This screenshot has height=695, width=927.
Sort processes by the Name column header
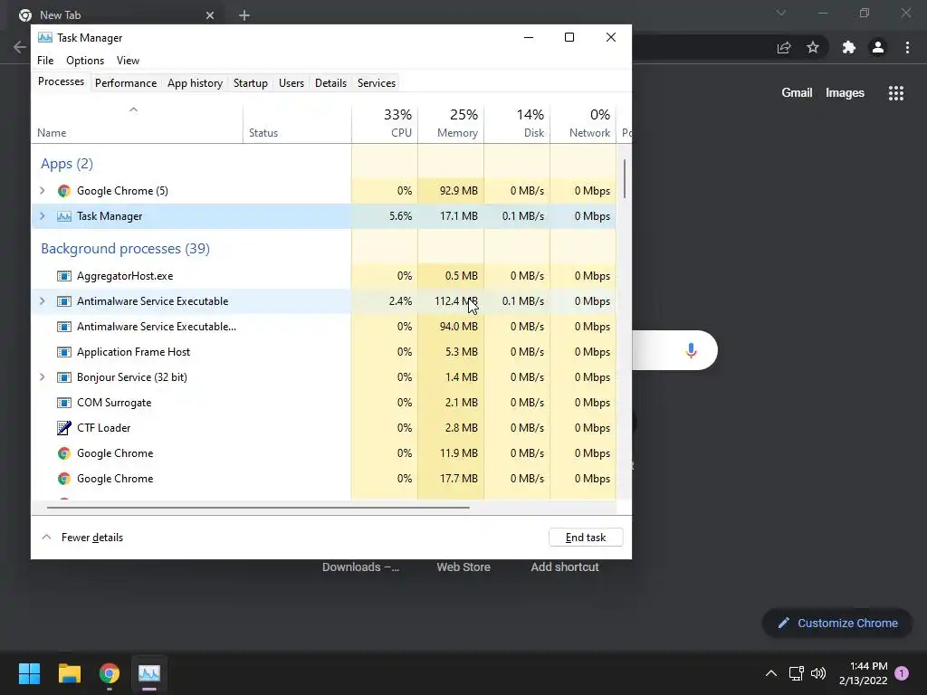(138, 123)
